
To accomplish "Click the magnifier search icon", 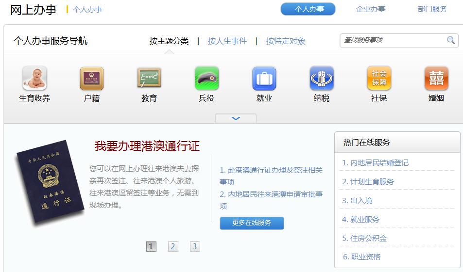I will click(x=451, y=40).
